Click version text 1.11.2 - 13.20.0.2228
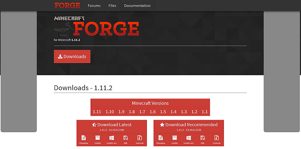301x149 pixels. pos(189,130)
